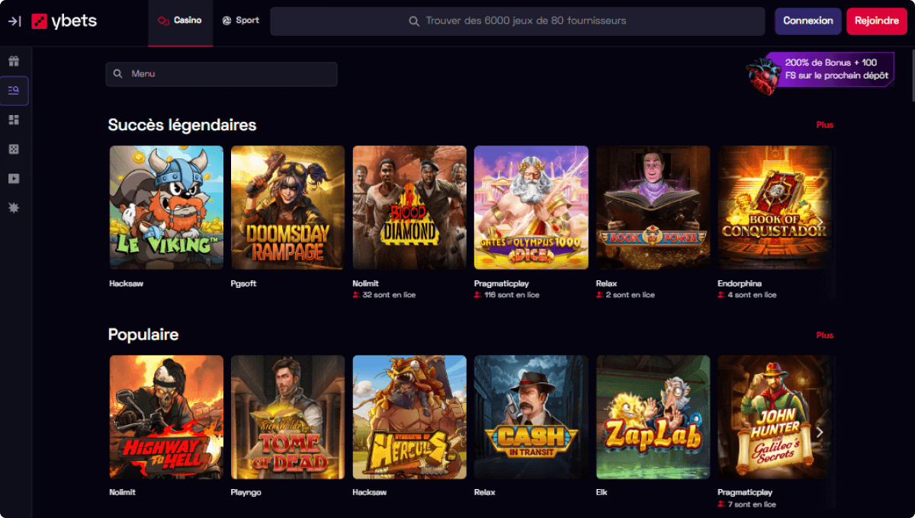Open the live games video icon
Image resolution: width=915 pixels, height=518 pixels.
(14, 177)
